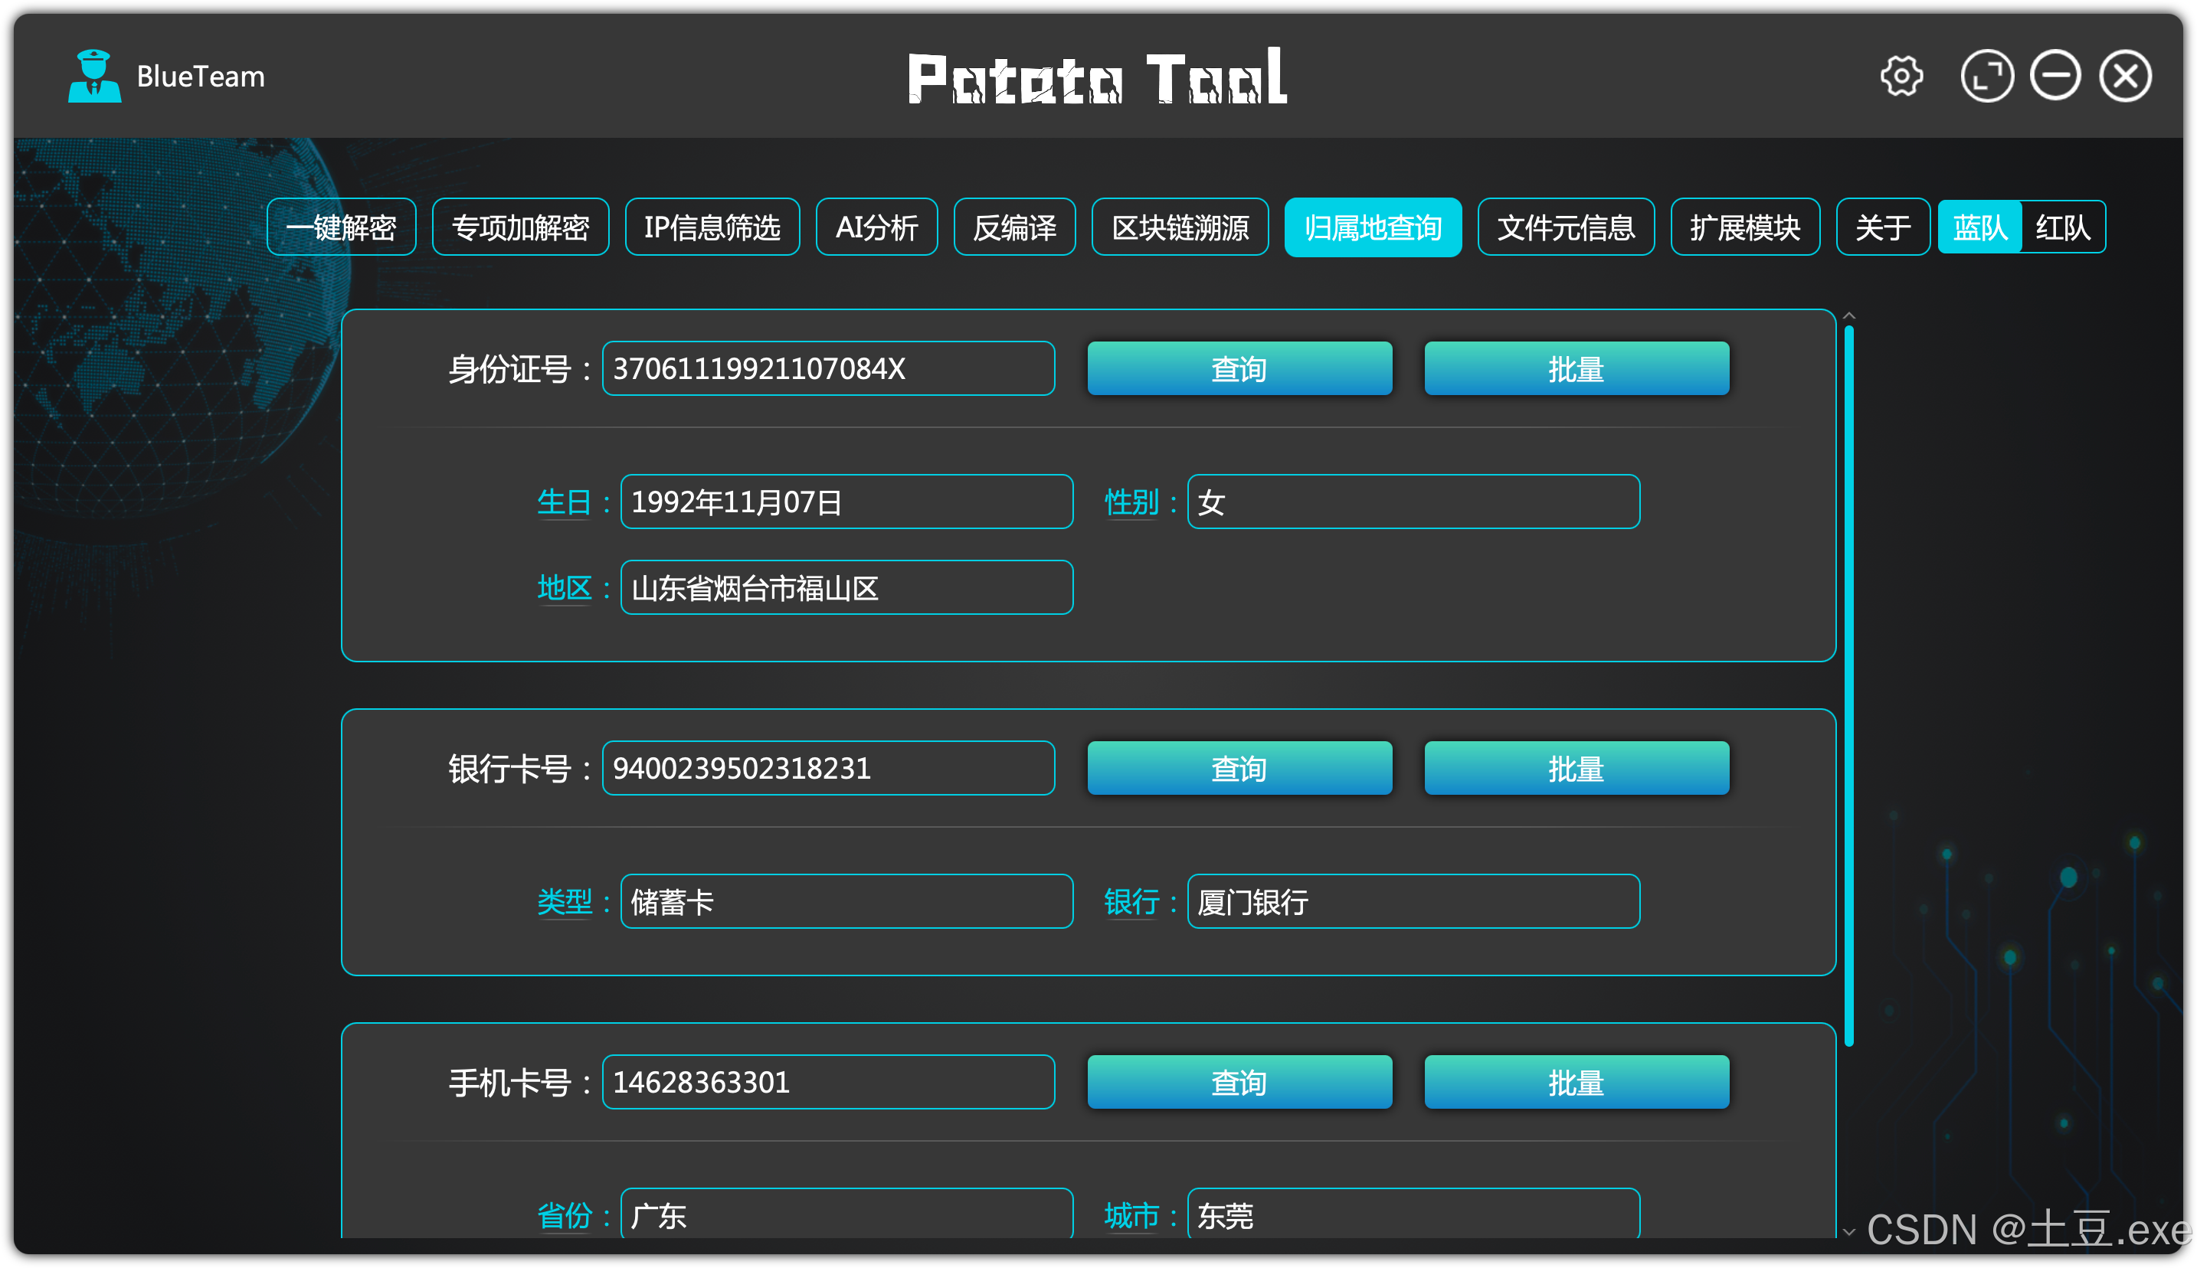Click the BlueTeam officer avatar icon
Image resolution: width=2197 pixels, height=1268 pixels.
[94, 77]
